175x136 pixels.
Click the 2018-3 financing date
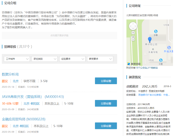point(167,86)
